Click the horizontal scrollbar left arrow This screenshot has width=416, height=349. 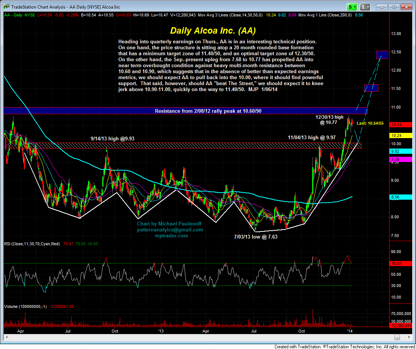click(7, 337)
